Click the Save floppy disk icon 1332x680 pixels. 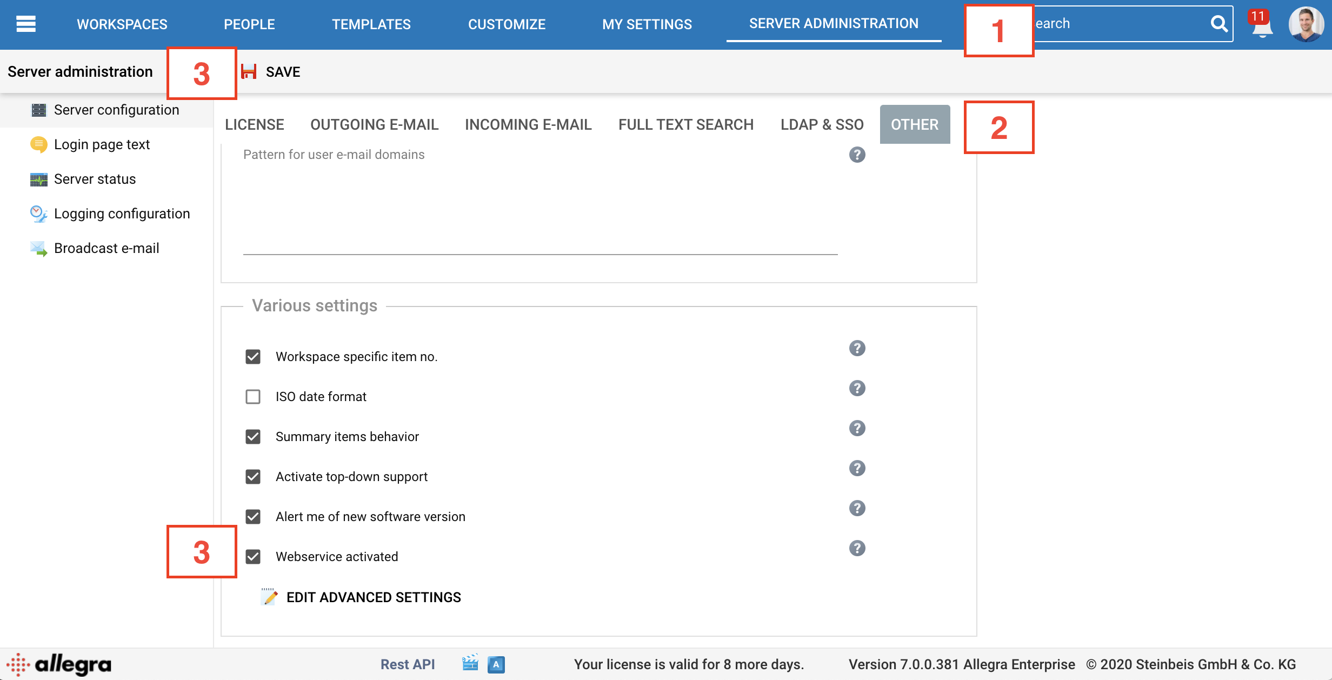coord(249,72)
